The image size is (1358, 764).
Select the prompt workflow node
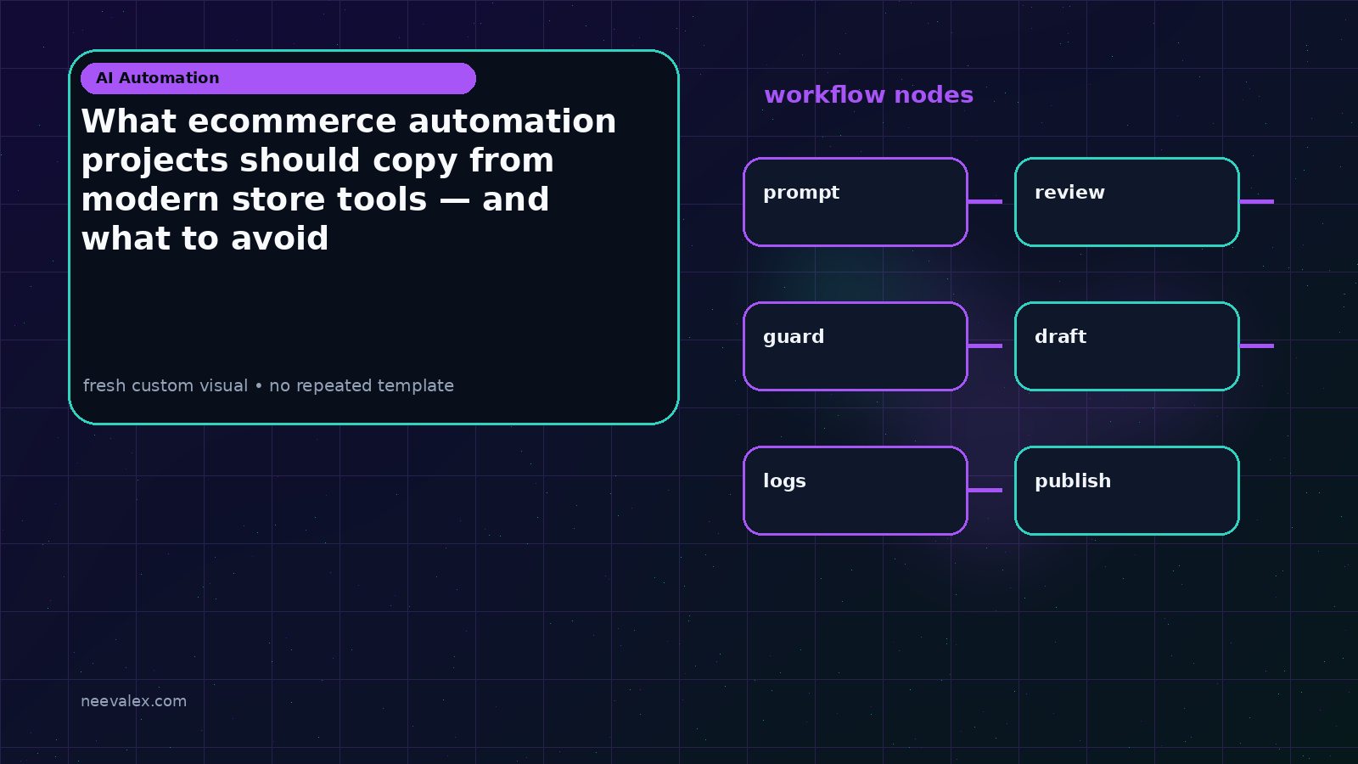click(x=856, y=202)
